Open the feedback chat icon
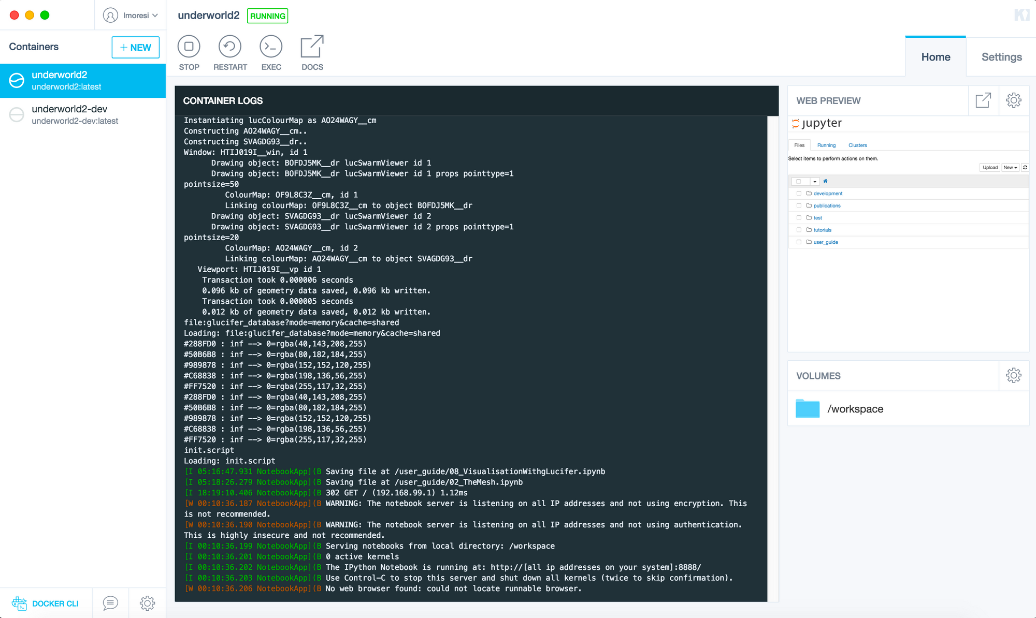 tap(110, 603)
